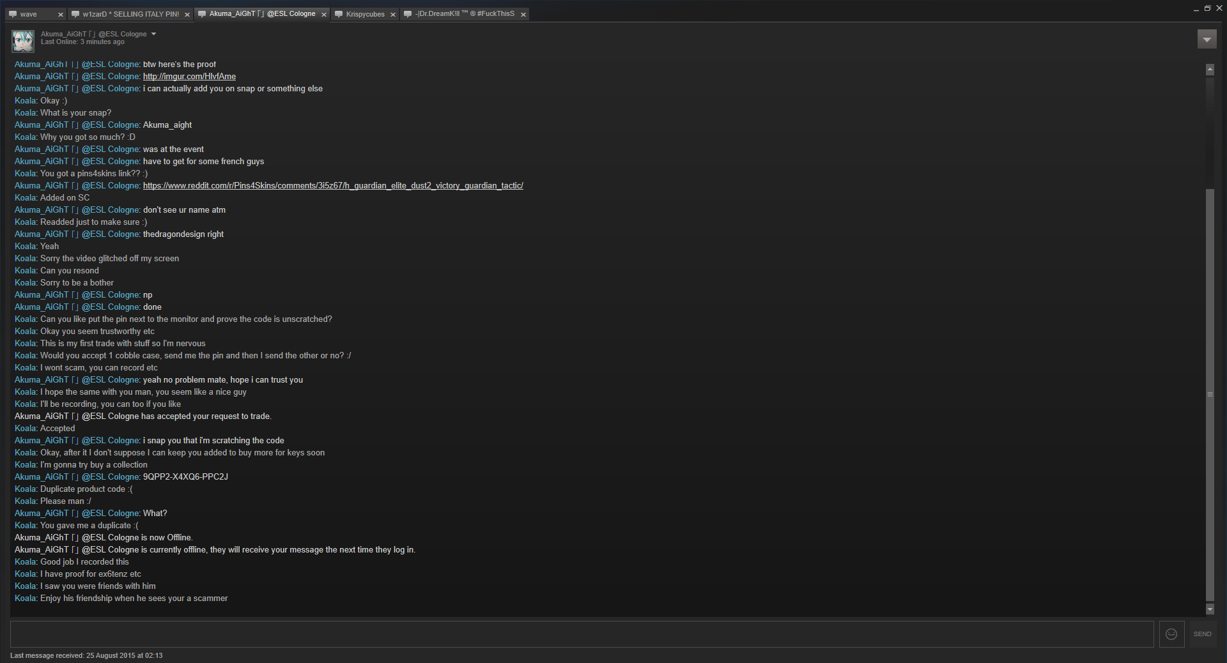Close the Krispycubes chat tab
This screenshot has width=1227, height=663.
click(393, 14)
